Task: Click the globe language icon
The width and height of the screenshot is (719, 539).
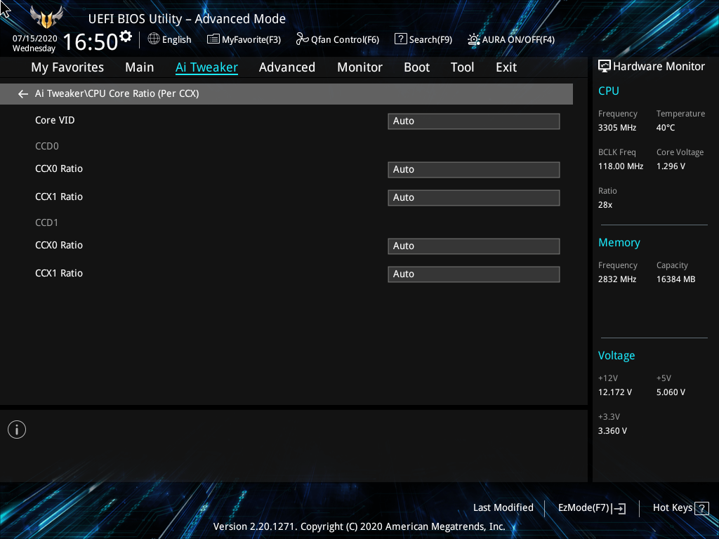Action: point(154,39)
